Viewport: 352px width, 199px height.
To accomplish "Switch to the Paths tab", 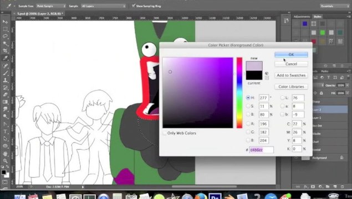I will [325, 71].
